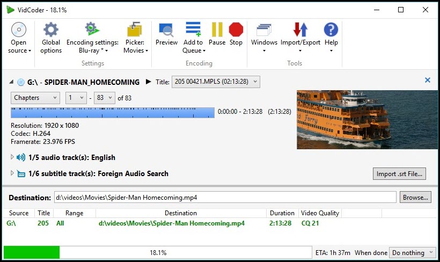Open the Open source disc menu
Image resolution: width=440 pixels, height=262 pixels.
(x=19, y=38)
